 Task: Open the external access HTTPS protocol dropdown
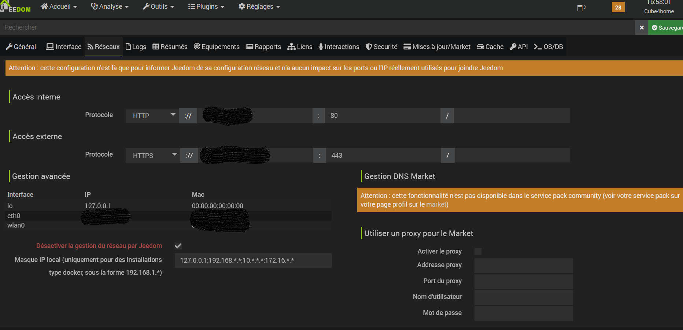153,155
